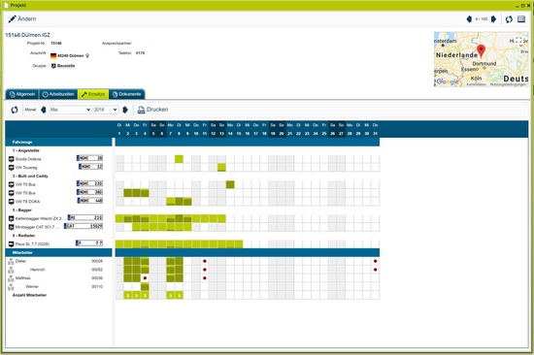Screen dimensions: 534x355
Task: Click vehicle icon of VW T5 Bus plate 230
Action: click(x=12, y=184)
